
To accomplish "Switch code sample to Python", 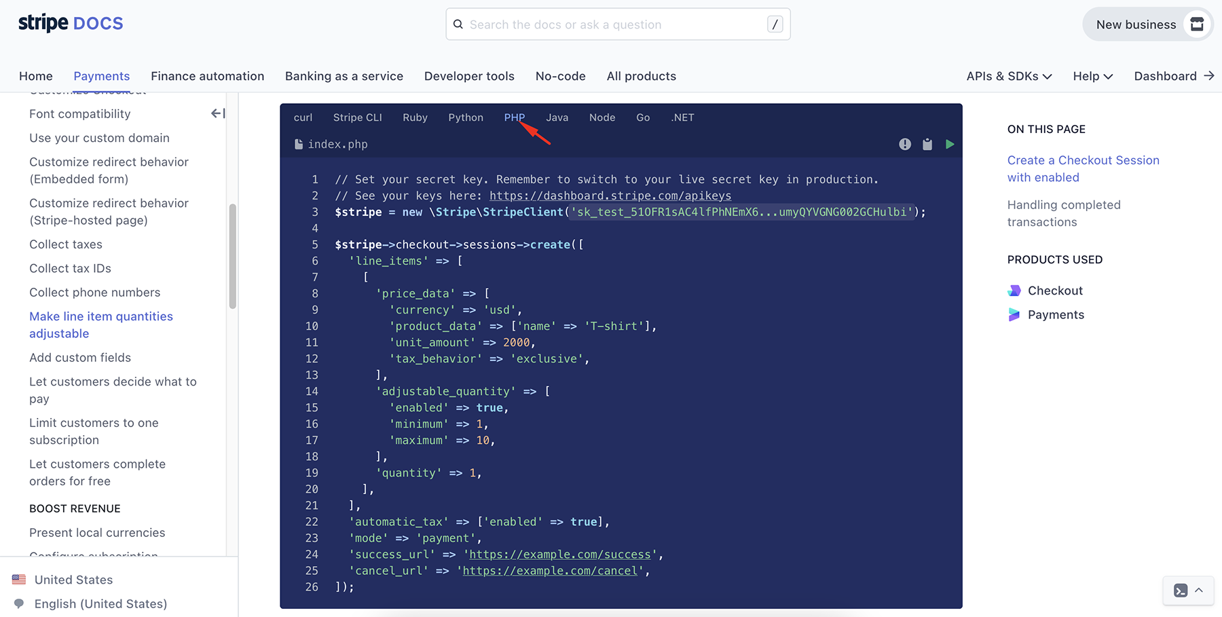I will (466, 117).
